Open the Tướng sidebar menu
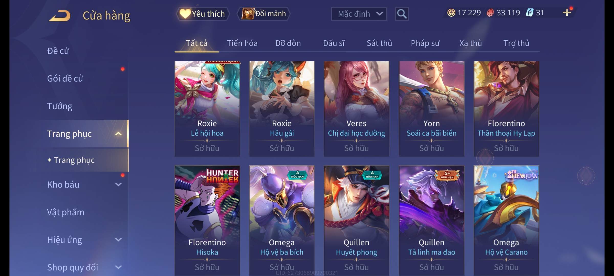Image resolution: width=614 pixels, height=276 pixels. (60, 106)
